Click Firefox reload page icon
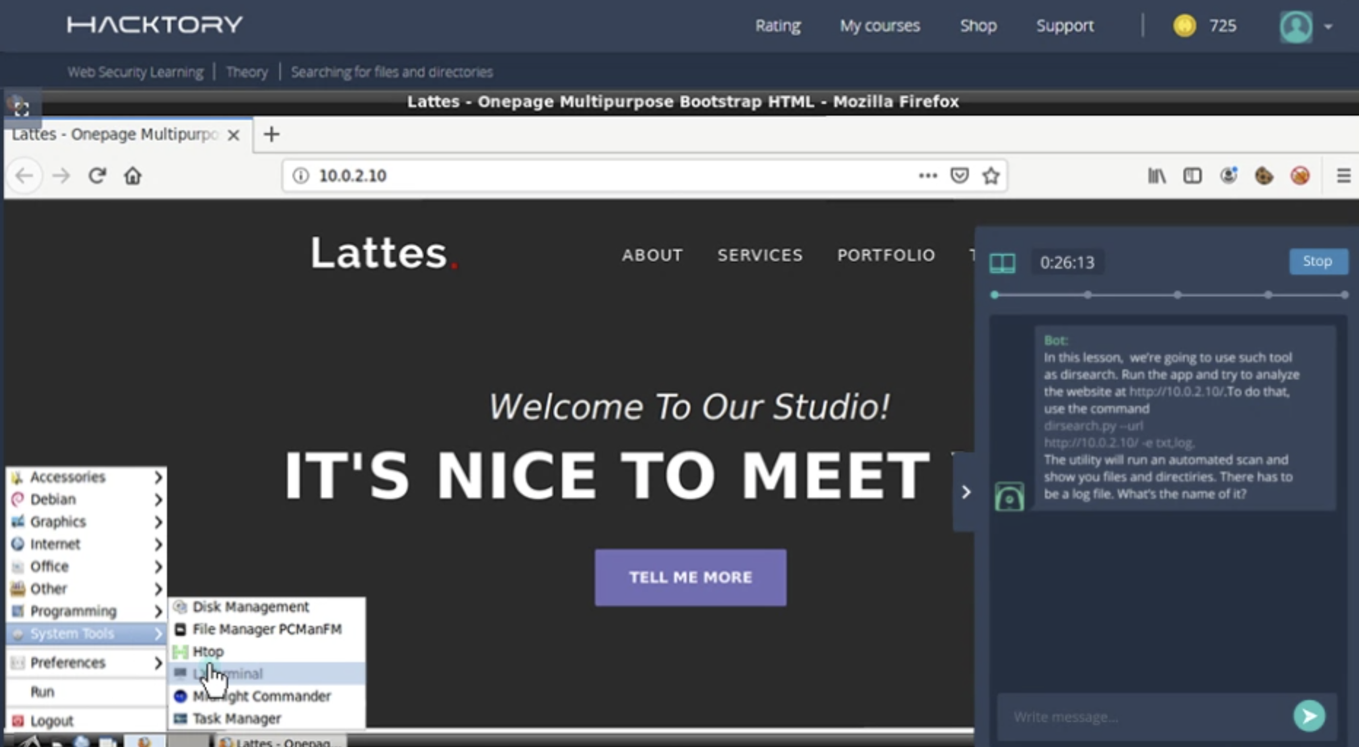 point(97,175)
